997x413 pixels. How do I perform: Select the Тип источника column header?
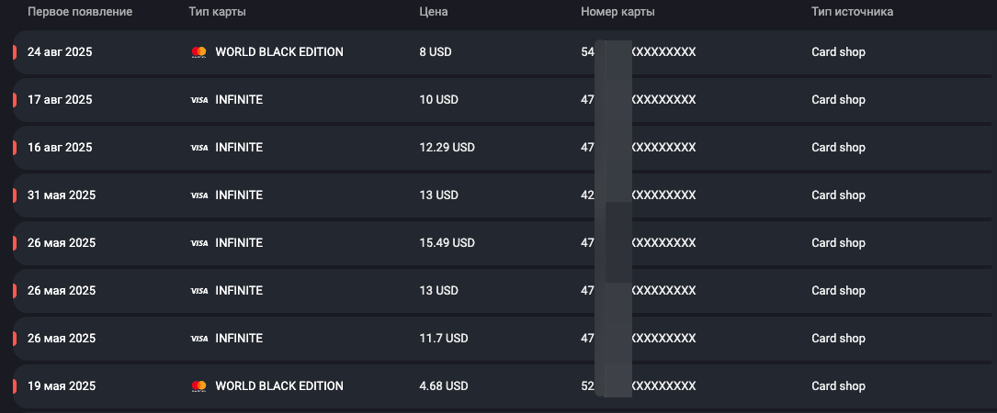point(852,12)
